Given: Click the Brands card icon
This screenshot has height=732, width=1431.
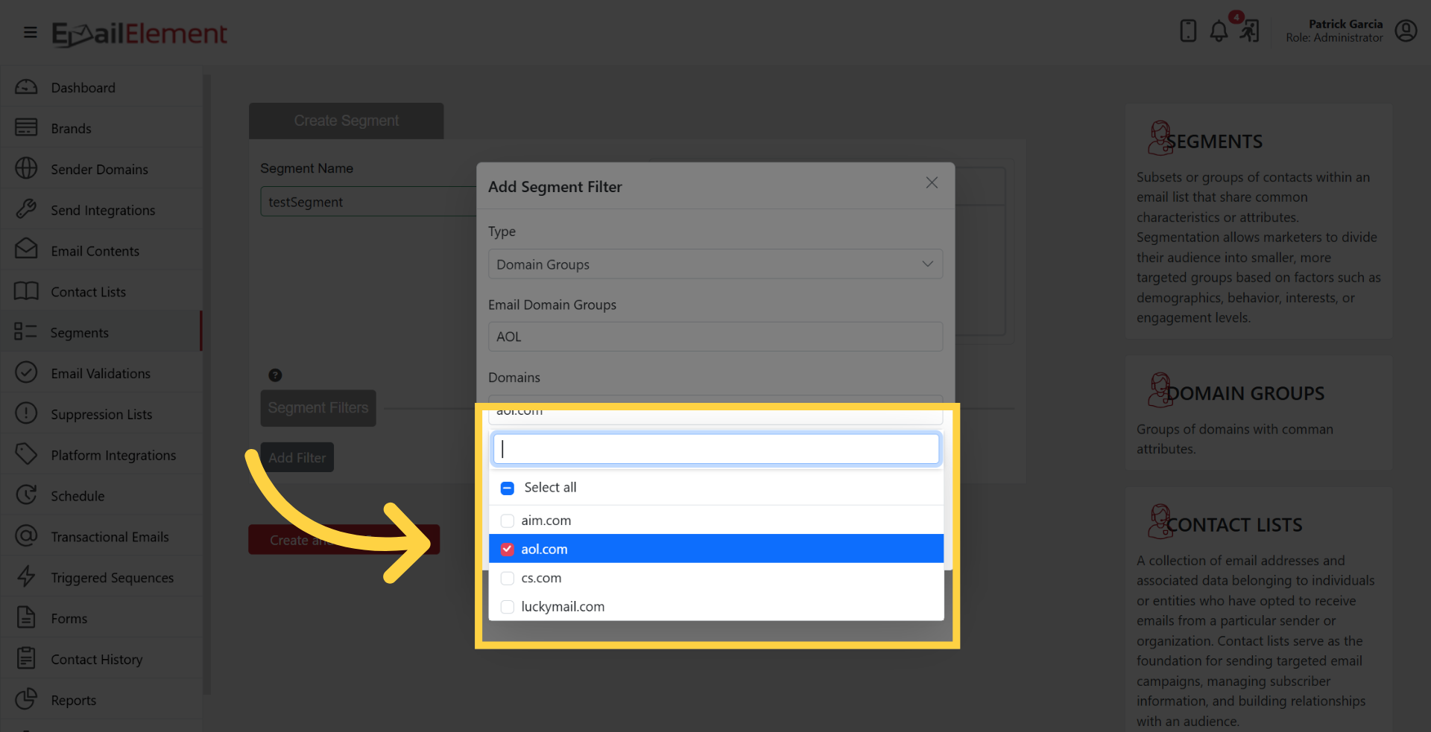Looking at the screenshot, I should pos(26,127).
